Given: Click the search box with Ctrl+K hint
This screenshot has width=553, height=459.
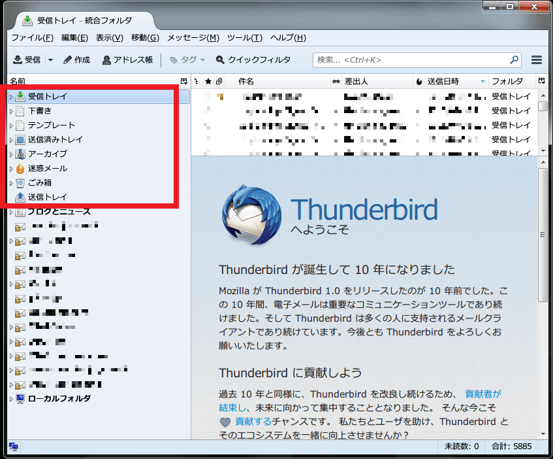Looking at the screenshot, I should coord(411,60).
